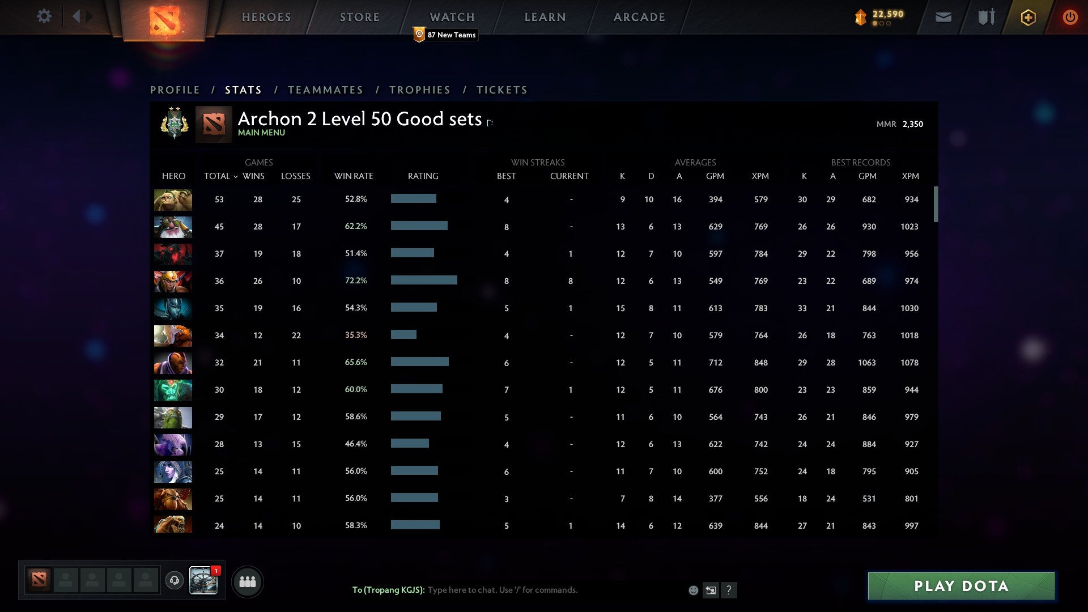Sort heroes using the TOTAL column caret

237,176
